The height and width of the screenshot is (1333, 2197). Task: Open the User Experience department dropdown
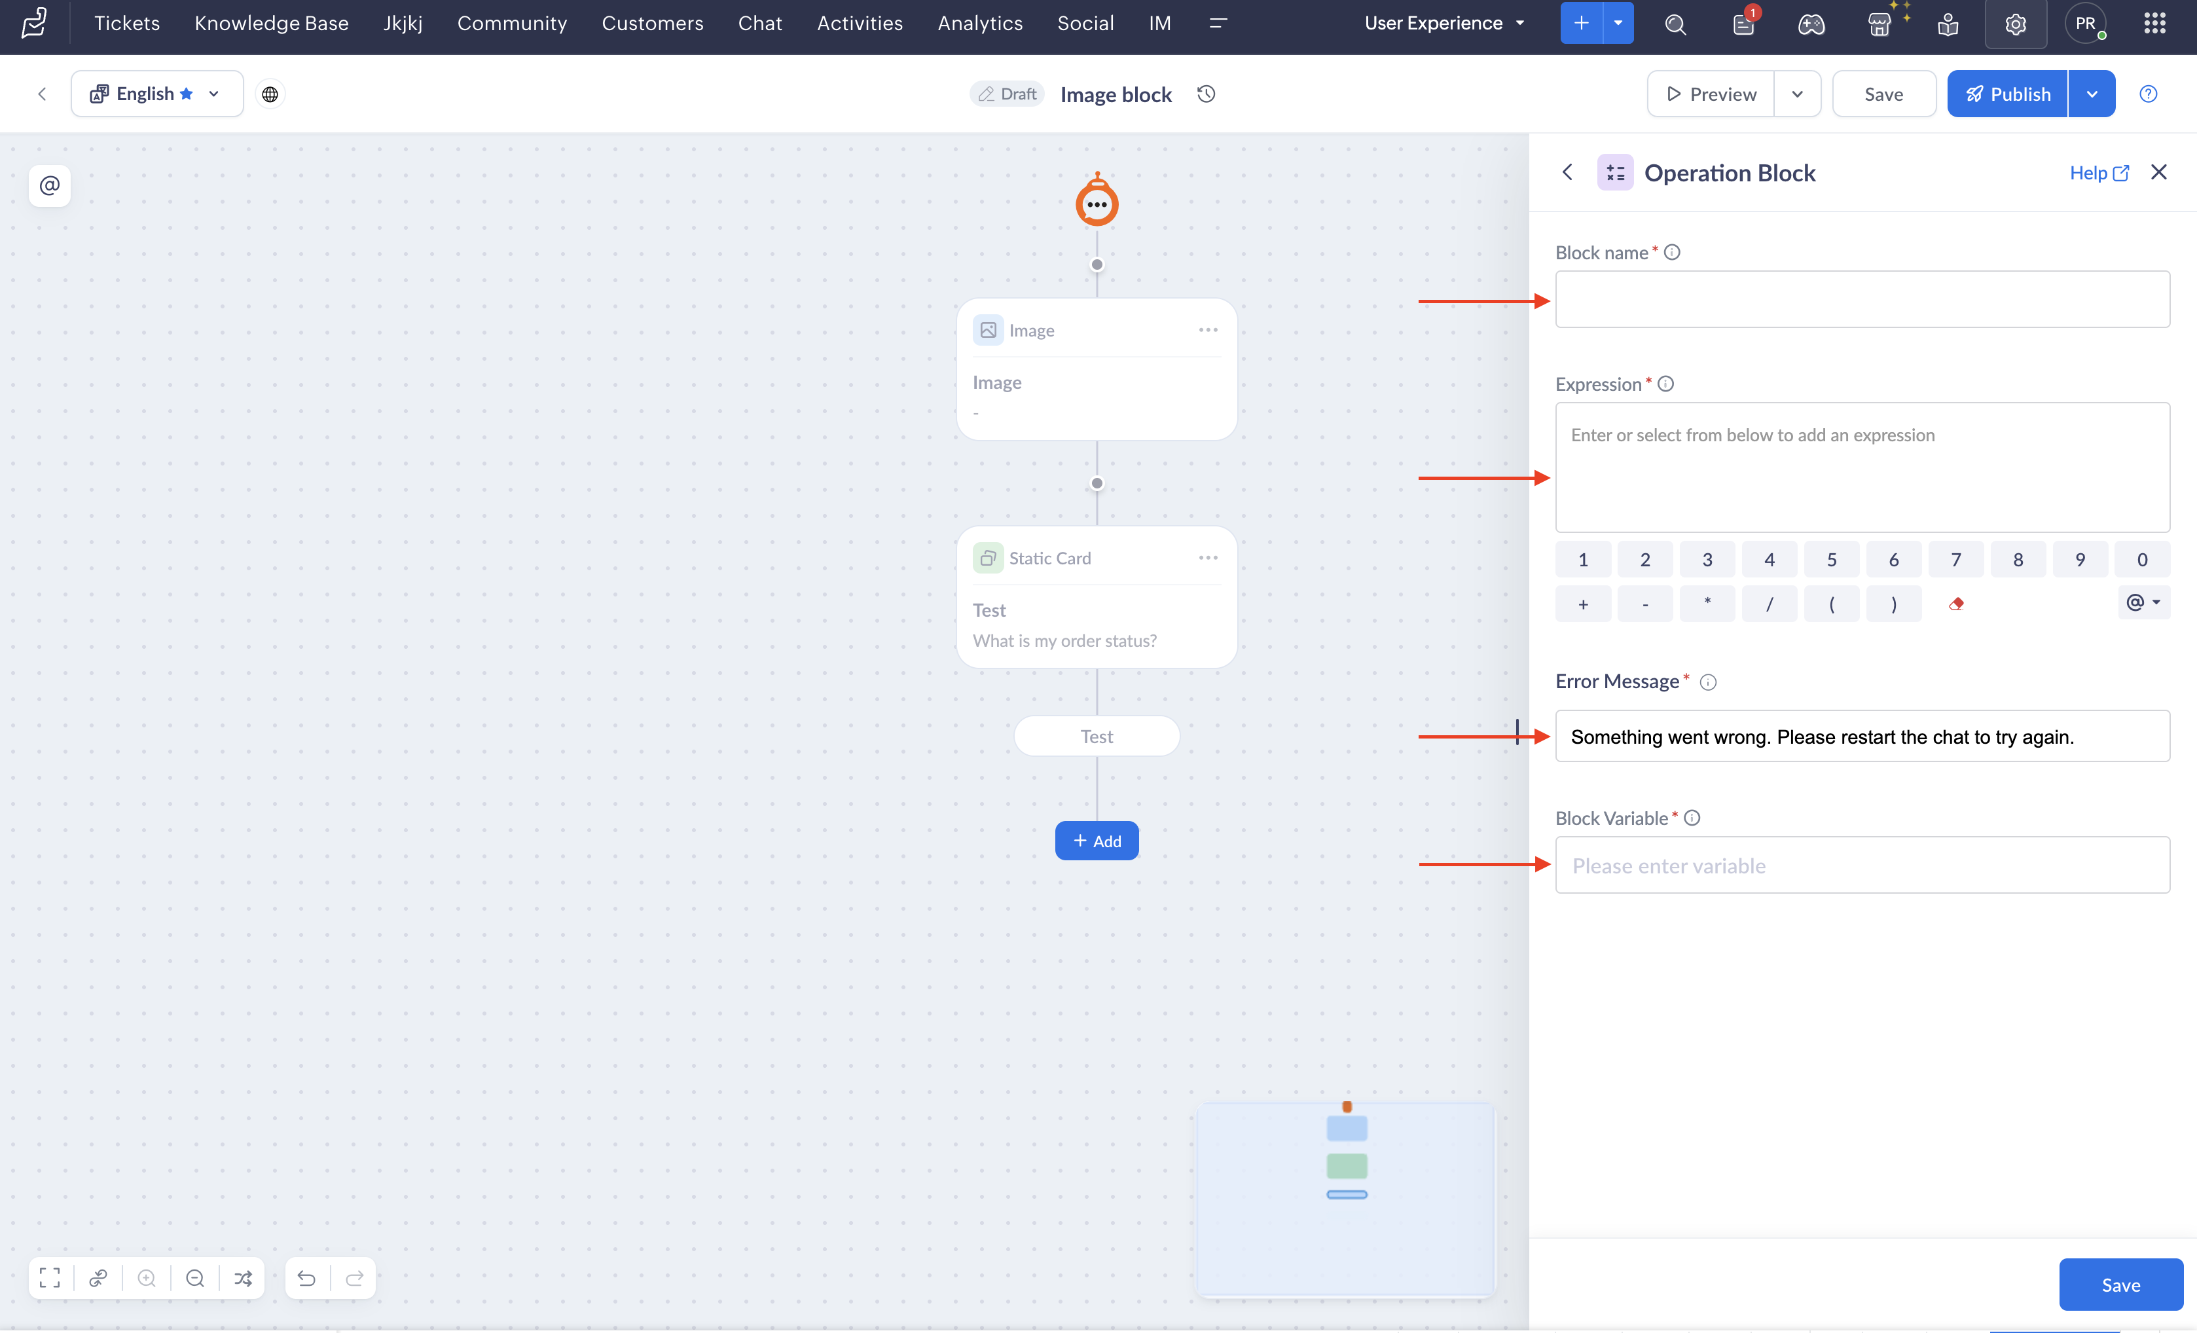tap(1443, 23)
